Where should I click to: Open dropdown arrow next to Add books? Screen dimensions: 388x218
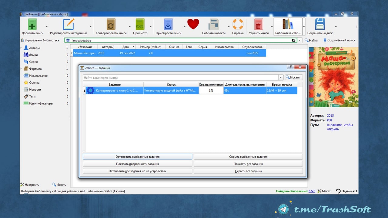[x=46, y=27]
